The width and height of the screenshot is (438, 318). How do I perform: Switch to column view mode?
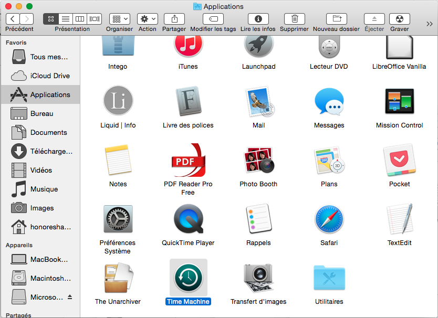(x=80, y=19)
